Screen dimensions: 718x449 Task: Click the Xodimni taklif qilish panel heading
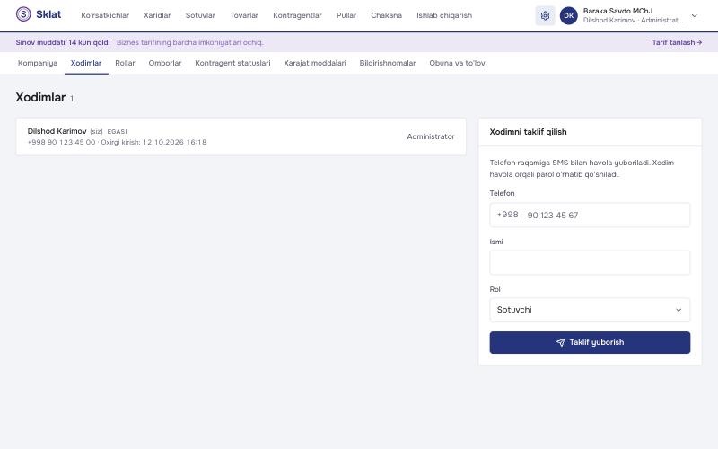[x=528, y=132]
